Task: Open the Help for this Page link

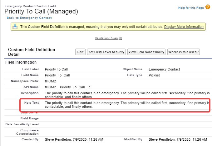Action: click(191, 8)
